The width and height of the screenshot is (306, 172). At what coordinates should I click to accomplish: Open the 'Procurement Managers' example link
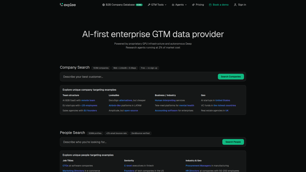tap(198, 166)
